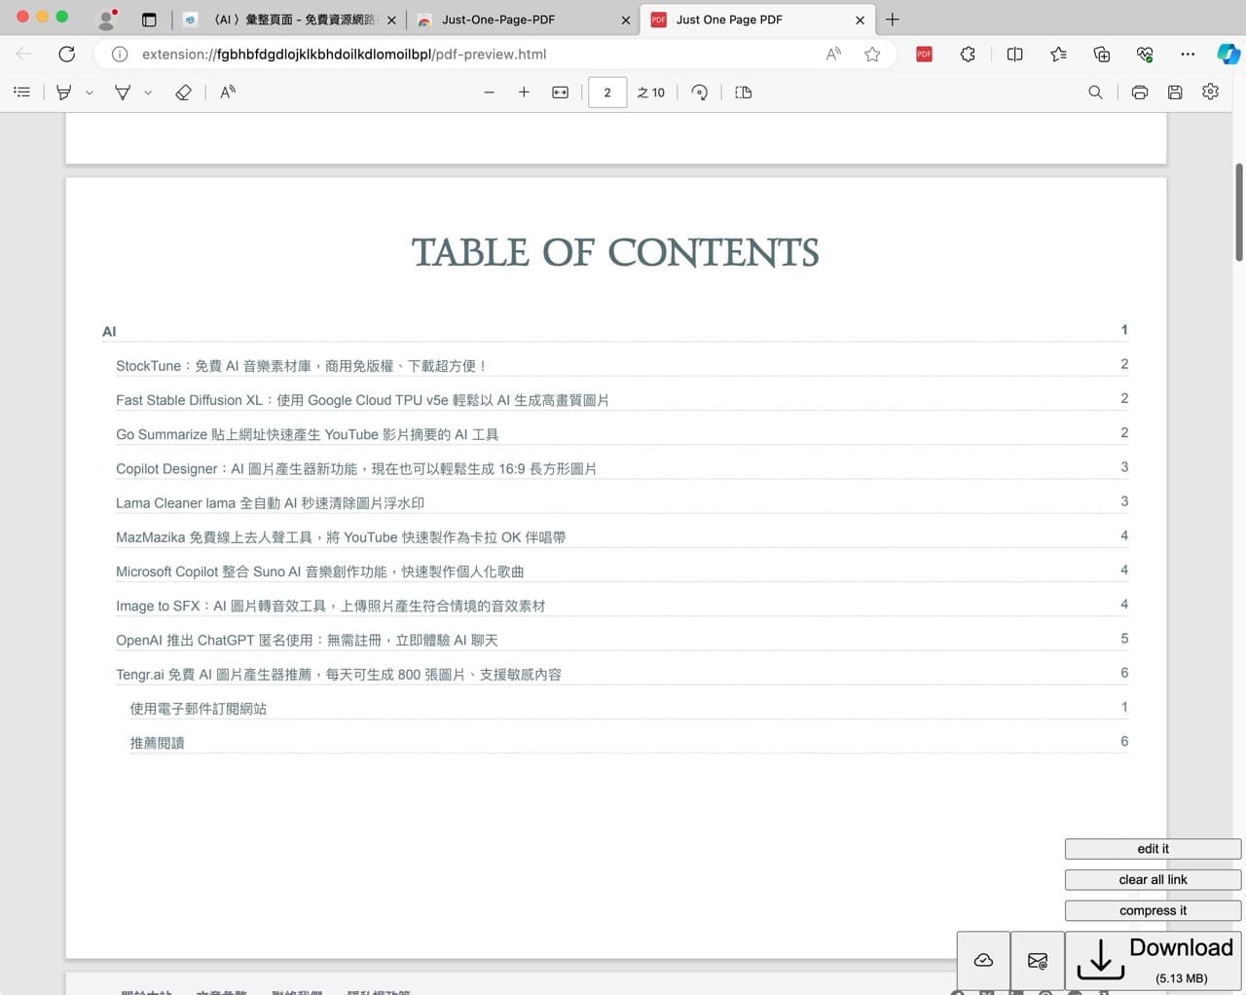Open the Lama Cleaner contents entry
1246x995 pixels.
(622, 503)
